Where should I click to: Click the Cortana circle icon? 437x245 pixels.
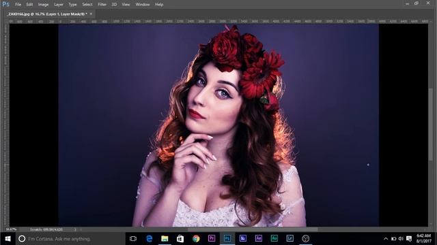click(22, 238)
